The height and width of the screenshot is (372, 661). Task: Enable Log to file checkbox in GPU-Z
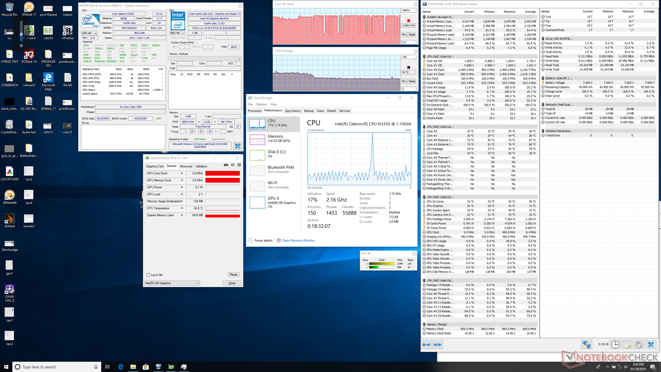coord(148,275)
